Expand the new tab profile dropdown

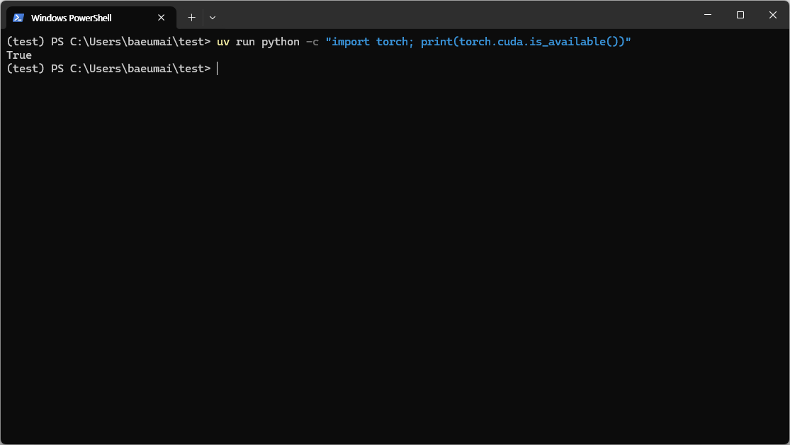click(x=213, y=18)
